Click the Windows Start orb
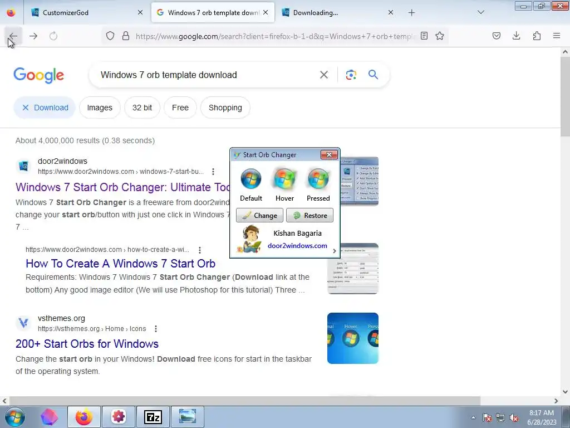Viewport: 570px width, 428px height. (14, 417)
